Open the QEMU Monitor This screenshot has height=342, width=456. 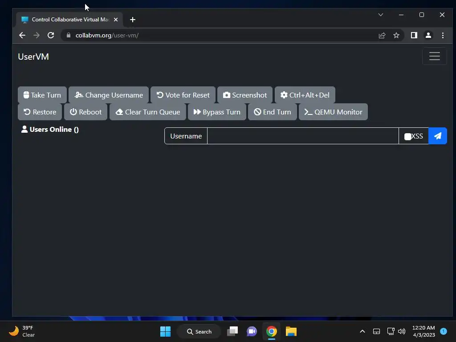[x=333, y=112]
